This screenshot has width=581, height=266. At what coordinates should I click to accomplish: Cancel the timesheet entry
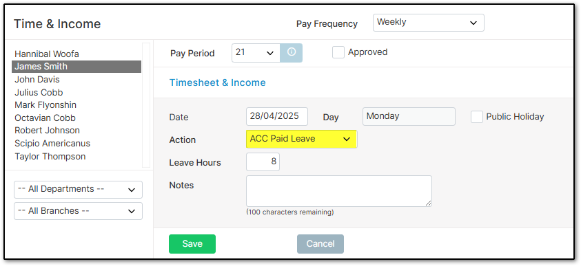click(320, 244)
